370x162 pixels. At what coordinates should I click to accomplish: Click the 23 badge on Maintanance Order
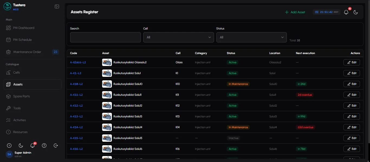[x=55, y=52]
